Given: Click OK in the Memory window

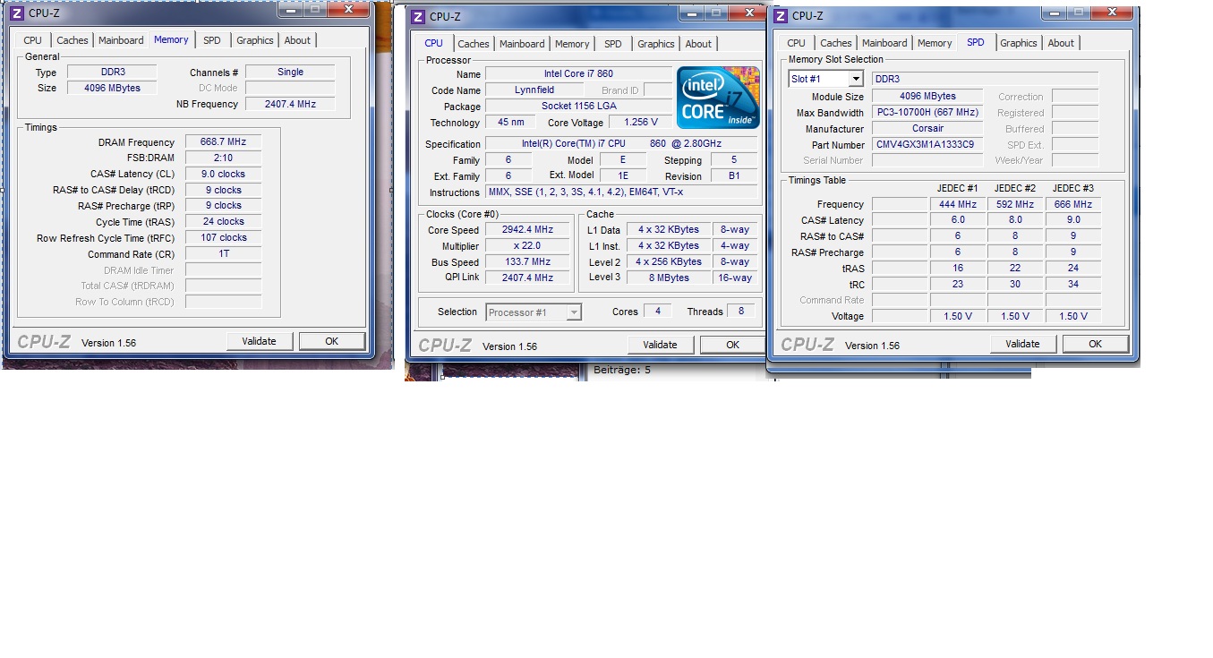Looking at the screenshot, I should (x=331, y=341).
